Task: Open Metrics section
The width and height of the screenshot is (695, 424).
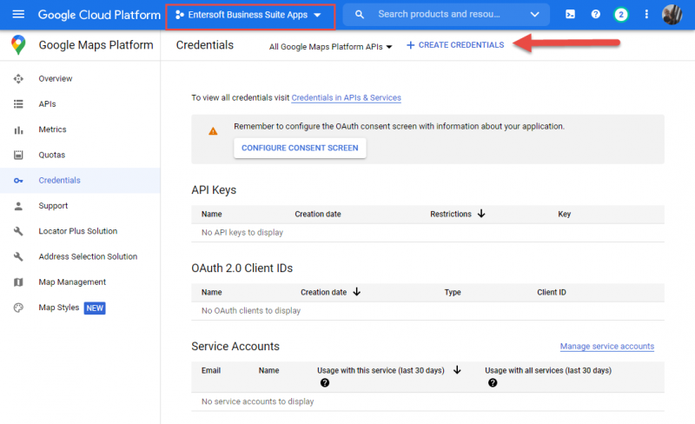Action: point(52,129)
